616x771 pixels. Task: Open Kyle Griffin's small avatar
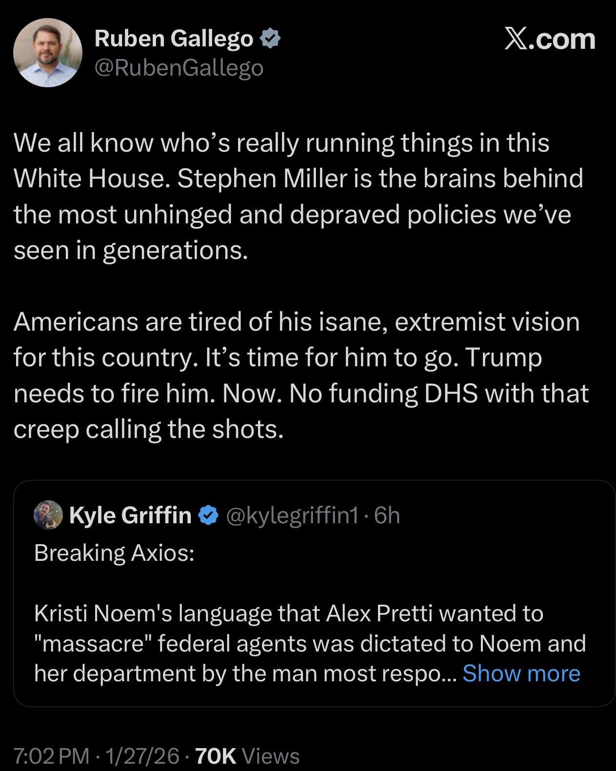click(x=48, y=515)
